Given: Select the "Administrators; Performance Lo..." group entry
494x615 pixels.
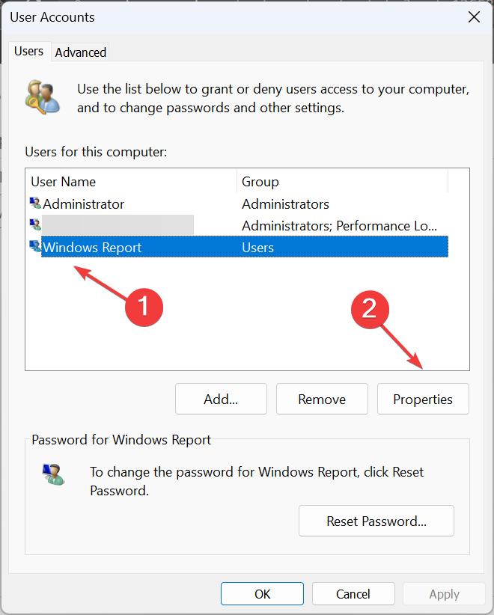Looking at the screenshot, I should click(339, 225).
